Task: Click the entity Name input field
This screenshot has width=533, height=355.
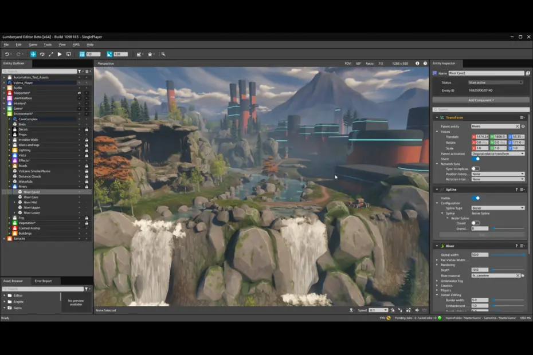Action: click(487, 73)
